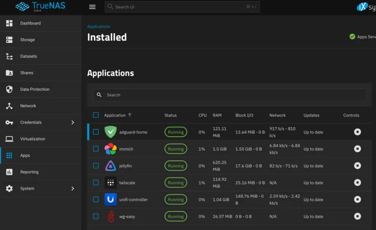
Task: Click the Network sidebar icon
Action: (9, 106)
